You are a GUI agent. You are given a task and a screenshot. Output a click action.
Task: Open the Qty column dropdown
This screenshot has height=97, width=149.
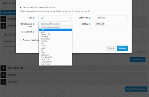tap(55, 18)
